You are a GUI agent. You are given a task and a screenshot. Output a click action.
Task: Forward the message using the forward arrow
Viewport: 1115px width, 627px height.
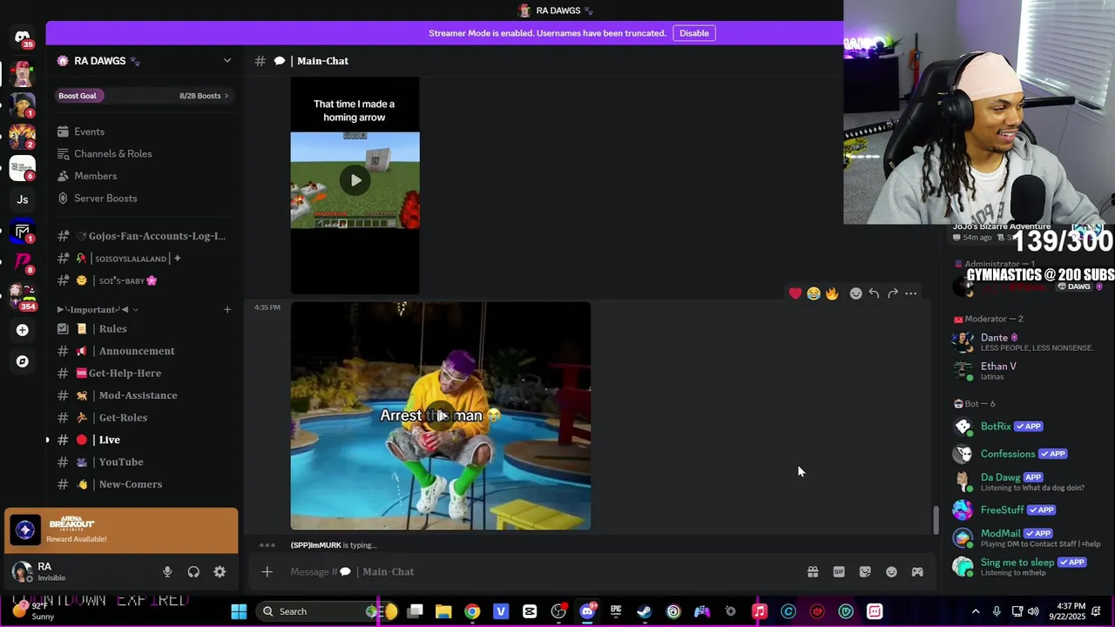coord(892,293)
